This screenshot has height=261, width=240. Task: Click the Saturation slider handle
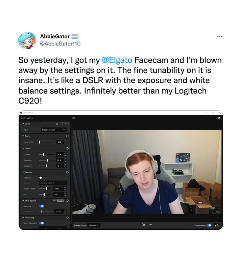pyautogui.click(x=47, y=160)
